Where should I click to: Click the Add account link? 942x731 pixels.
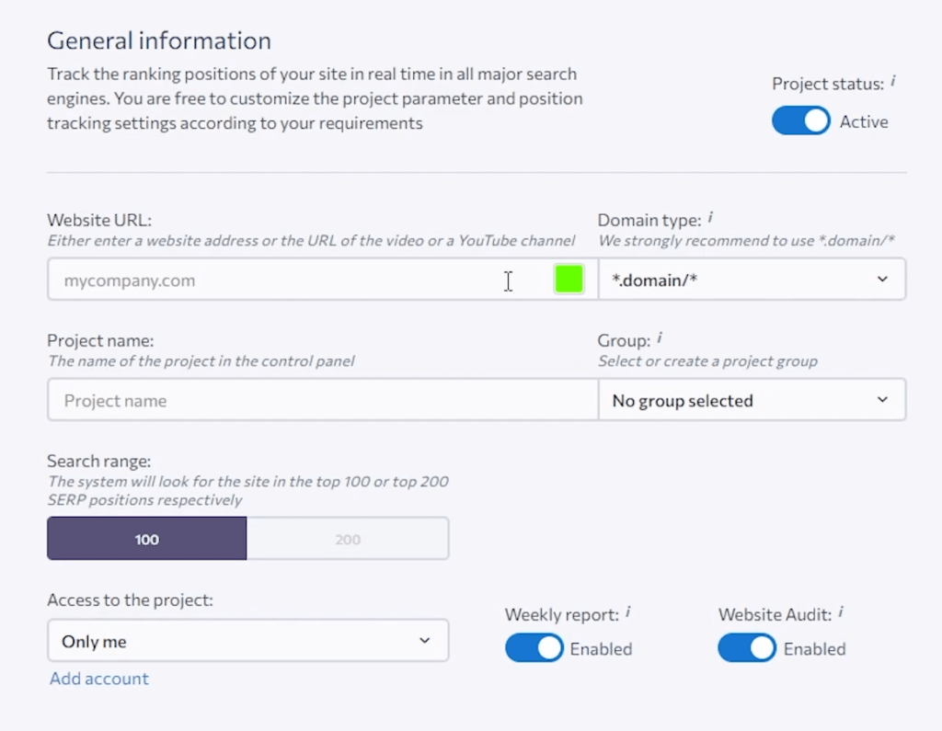(99, 679)
